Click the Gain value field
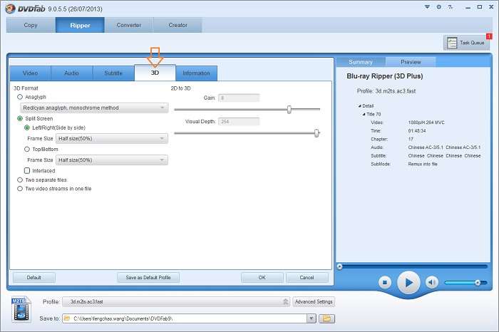Image resolution: width=499 pixels, height=332 pixels. [239, 98]
